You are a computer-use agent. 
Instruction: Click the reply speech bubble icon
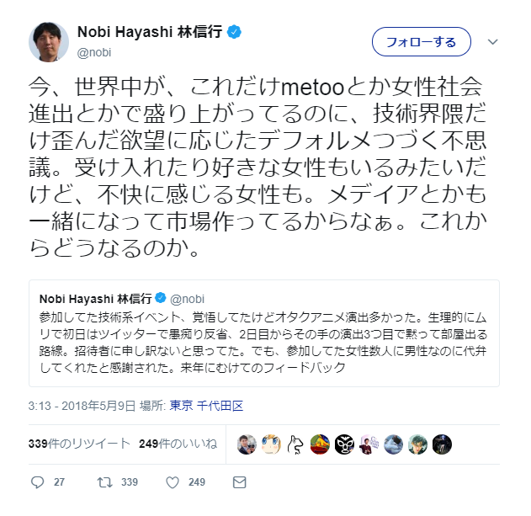click(x=37, y=482)
